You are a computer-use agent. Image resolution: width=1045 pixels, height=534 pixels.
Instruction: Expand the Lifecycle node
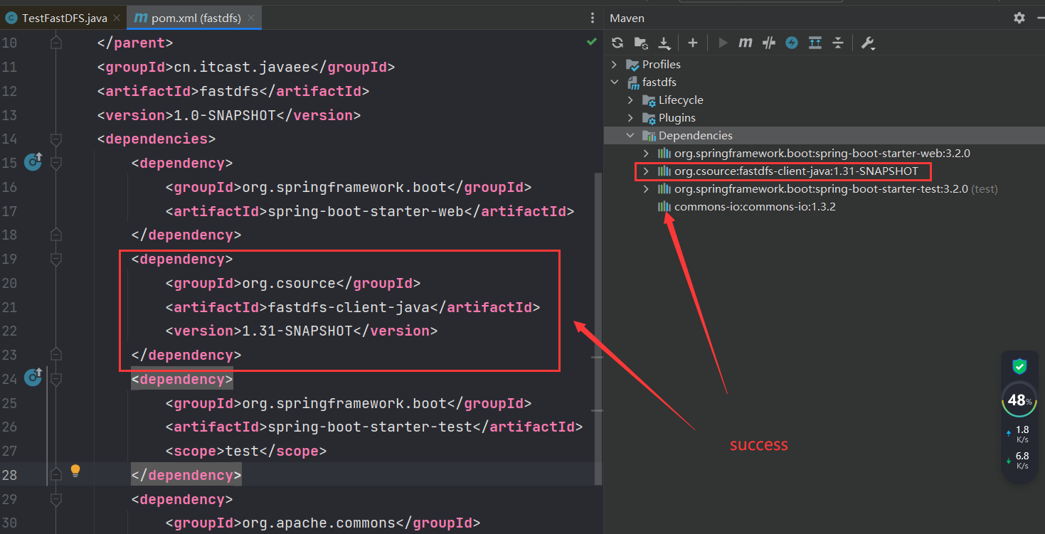(630, 100)
